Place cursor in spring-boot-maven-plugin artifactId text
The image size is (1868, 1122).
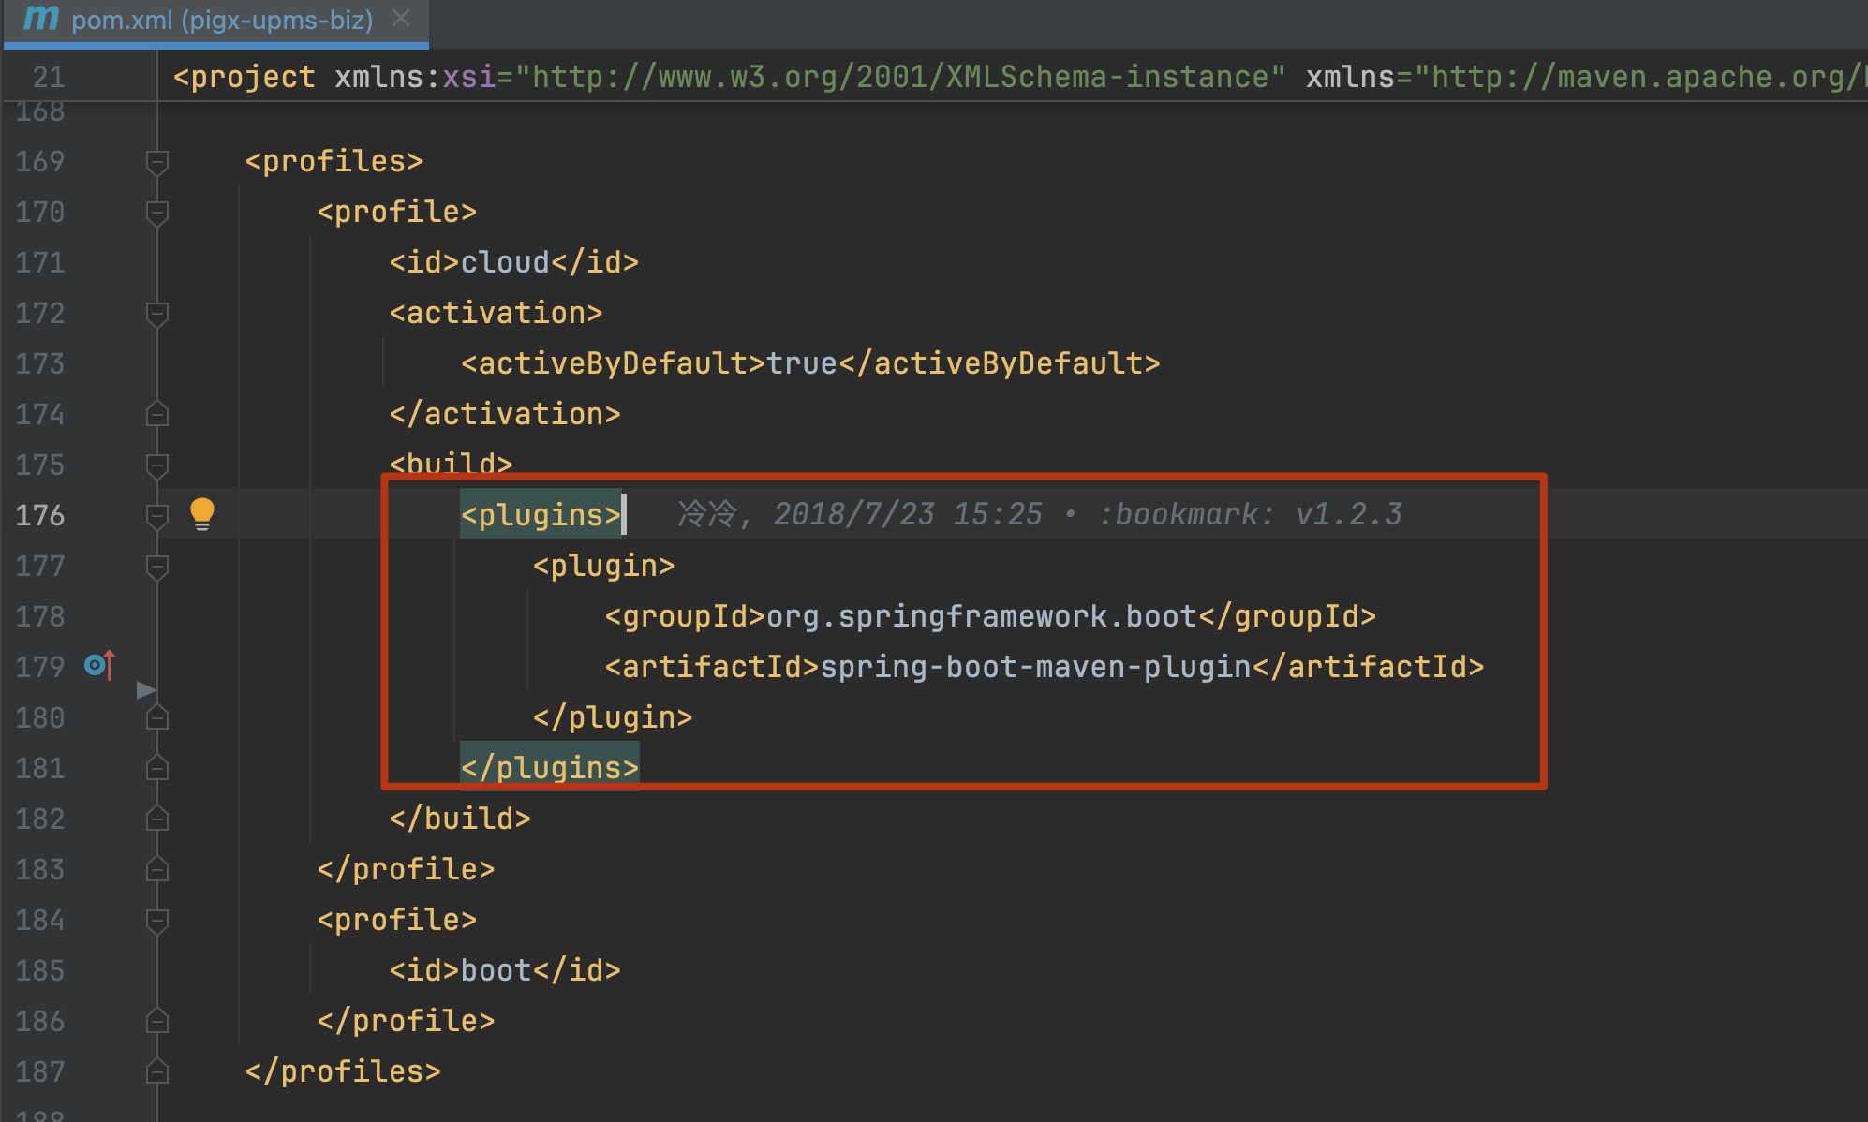tap(1035, 667)
